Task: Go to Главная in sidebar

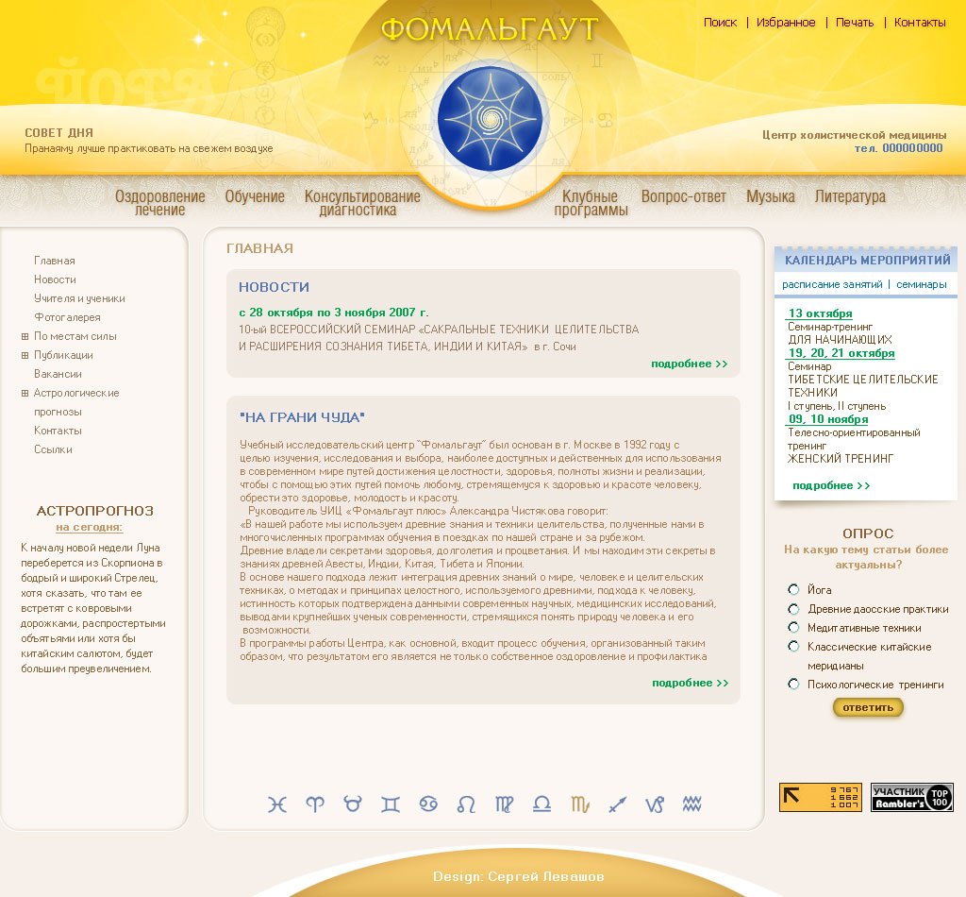Action: pyautogui.click(x=54, y=261)
